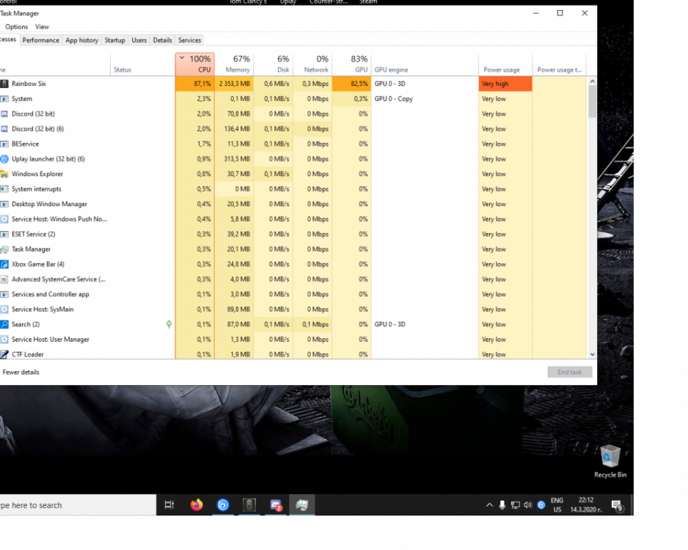Sort by Memory column header
This screenshot has height=550, width=688.
coord(234,64)
